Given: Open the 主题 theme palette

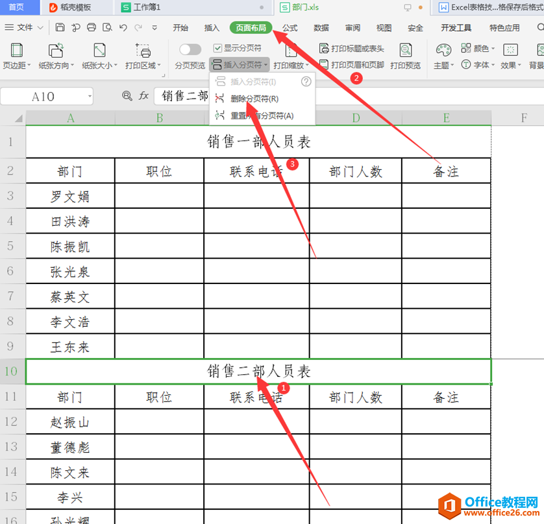Looking at the screenshot, I should [x=443, y=56].
